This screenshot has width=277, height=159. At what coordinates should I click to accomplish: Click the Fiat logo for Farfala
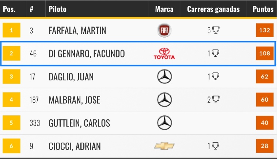coord(164,30)
